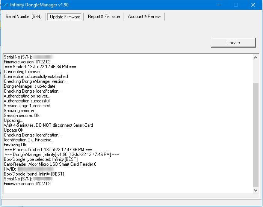Open the Report & Fix Issue tab
The height and width of the screenshot is (207, 263).
(x=104, y=16)
